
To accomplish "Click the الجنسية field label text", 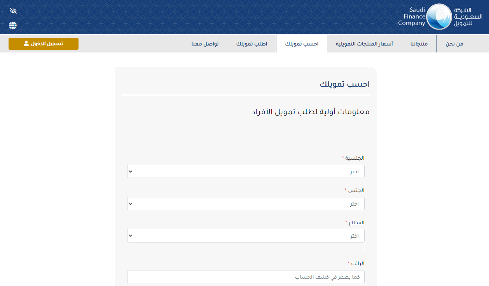I will pyautogui.click(x=355, y=158).
